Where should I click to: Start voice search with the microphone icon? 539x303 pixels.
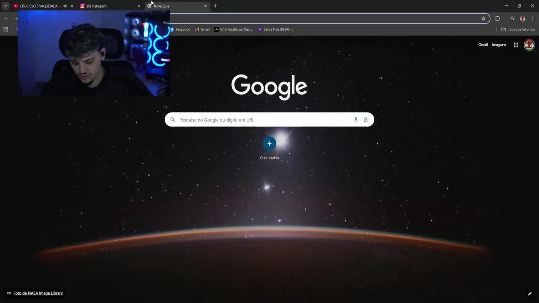tap(356, 120)
